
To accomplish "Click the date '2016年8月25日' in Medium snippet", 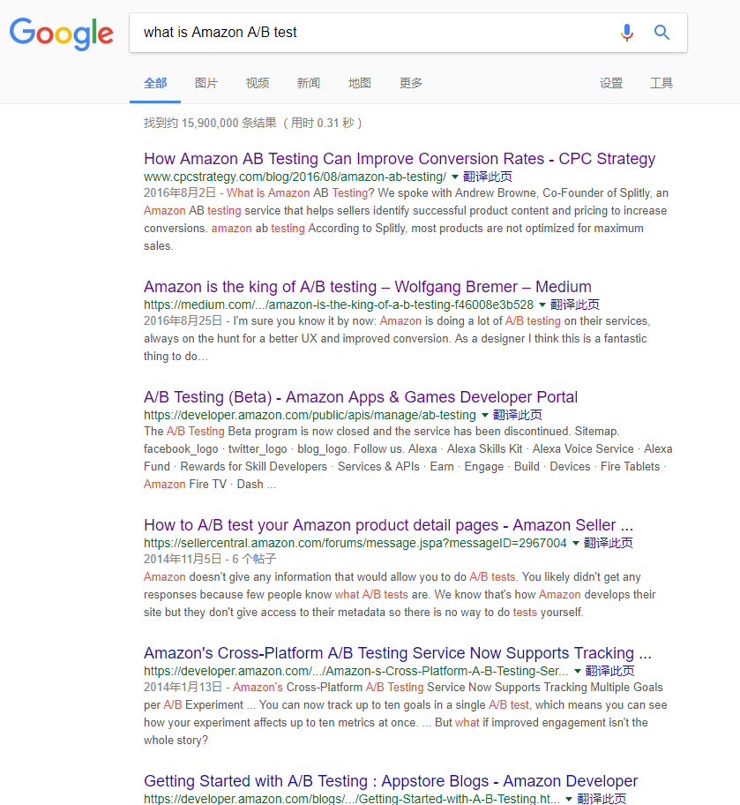I will click(183, 321).
